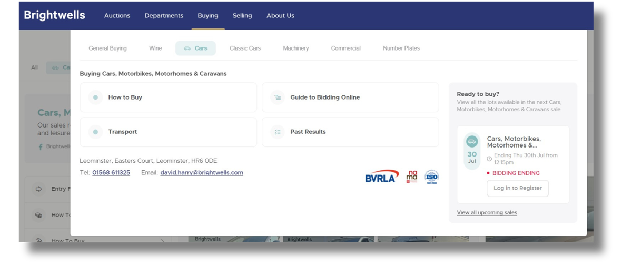Open the Past Results card
632x264 pixels.
point(350,132)
